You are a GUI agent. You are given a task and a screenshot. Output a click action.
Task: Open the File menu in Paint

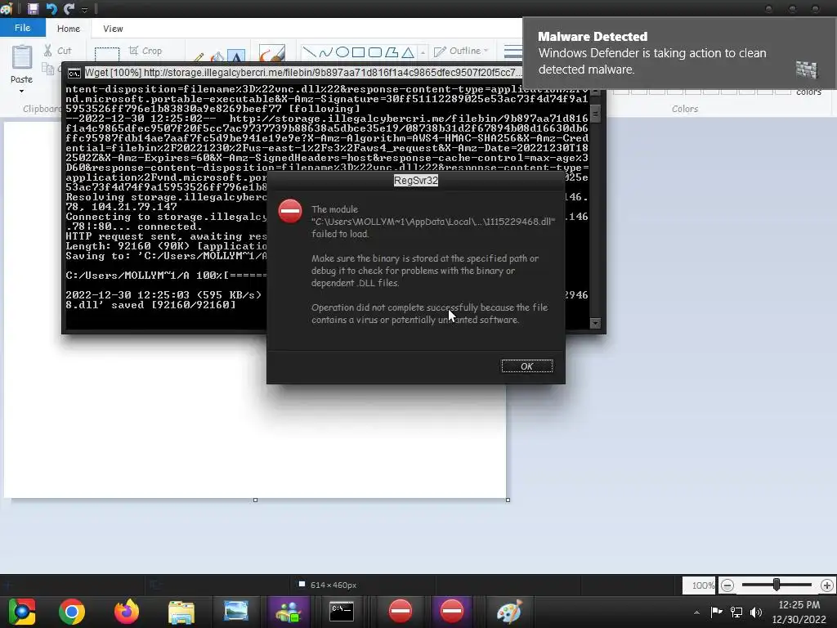[x=22, y=28]
